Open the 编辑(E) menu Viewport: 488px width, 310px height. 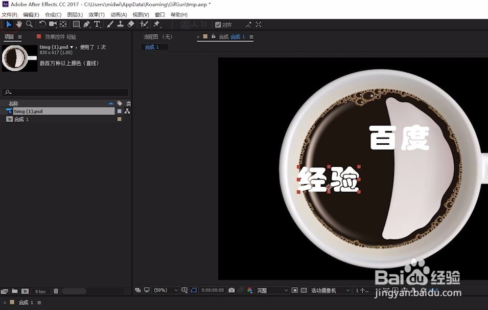coord(31,15)
